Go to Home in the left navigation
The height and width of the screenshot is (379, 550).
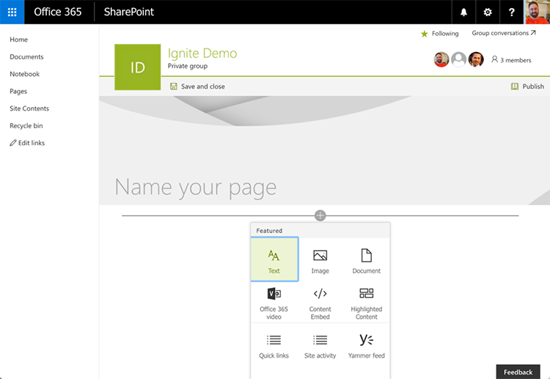pos(18,40)
